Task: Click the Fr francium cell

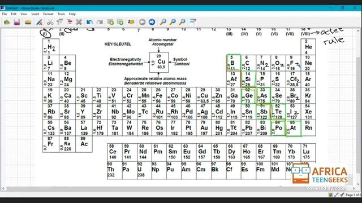Action: point(51,144)
